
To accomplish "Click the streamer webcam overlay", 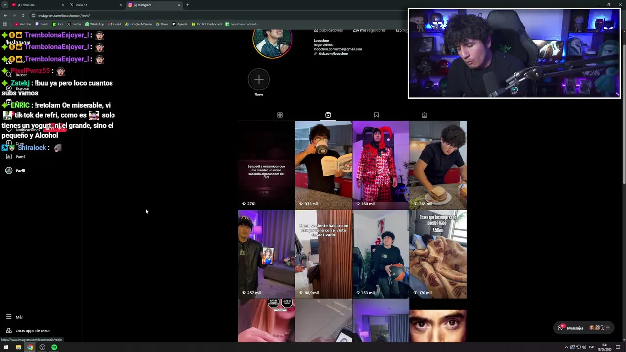I will (x=514, y=53).
